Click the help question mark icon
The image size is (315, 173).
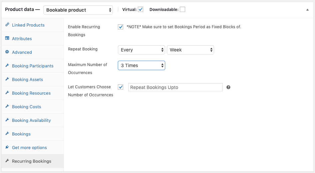pyautogui.click(x=228, y=87)
